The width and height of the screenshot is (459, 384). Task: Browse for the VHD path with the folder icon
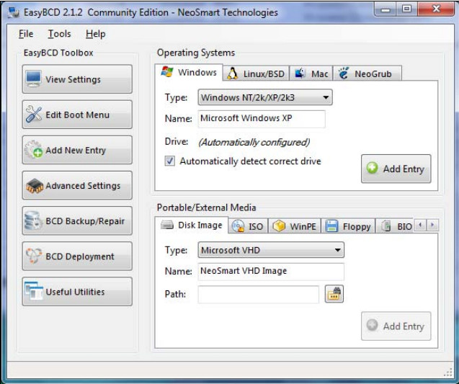click(334, 294)
